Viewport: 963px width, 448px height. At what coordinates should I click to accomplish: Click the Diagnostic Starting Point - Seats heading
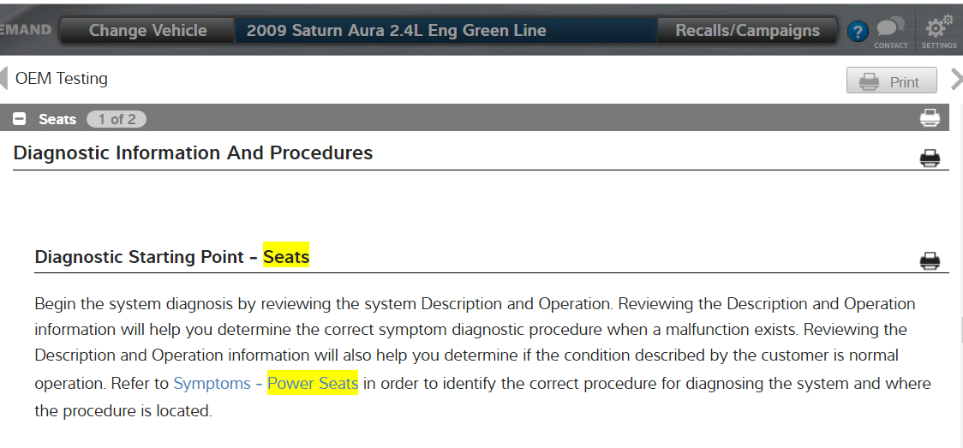(x=171, y=257)
